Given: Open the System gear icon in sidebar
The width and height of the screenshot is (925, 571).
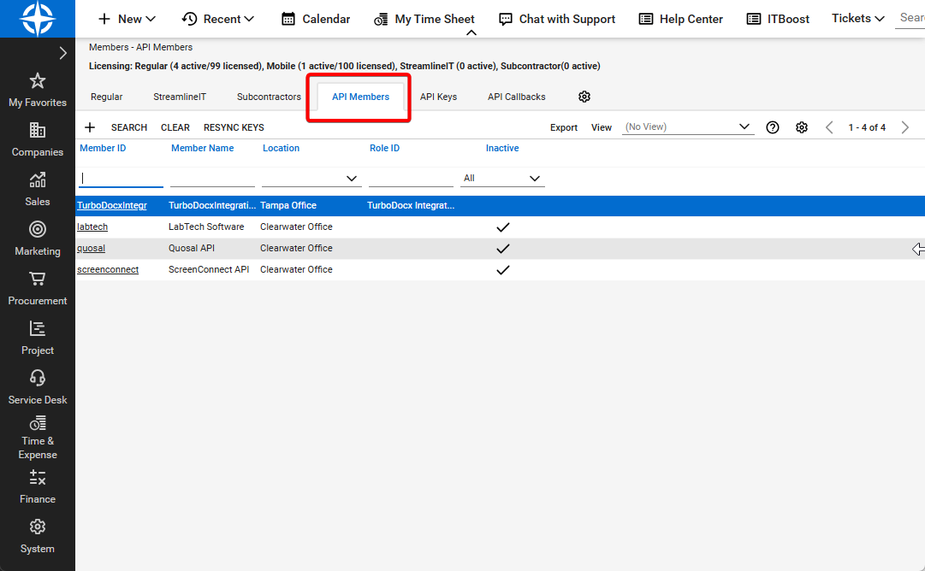Looking at the screenshot, I should coord(37,527).
